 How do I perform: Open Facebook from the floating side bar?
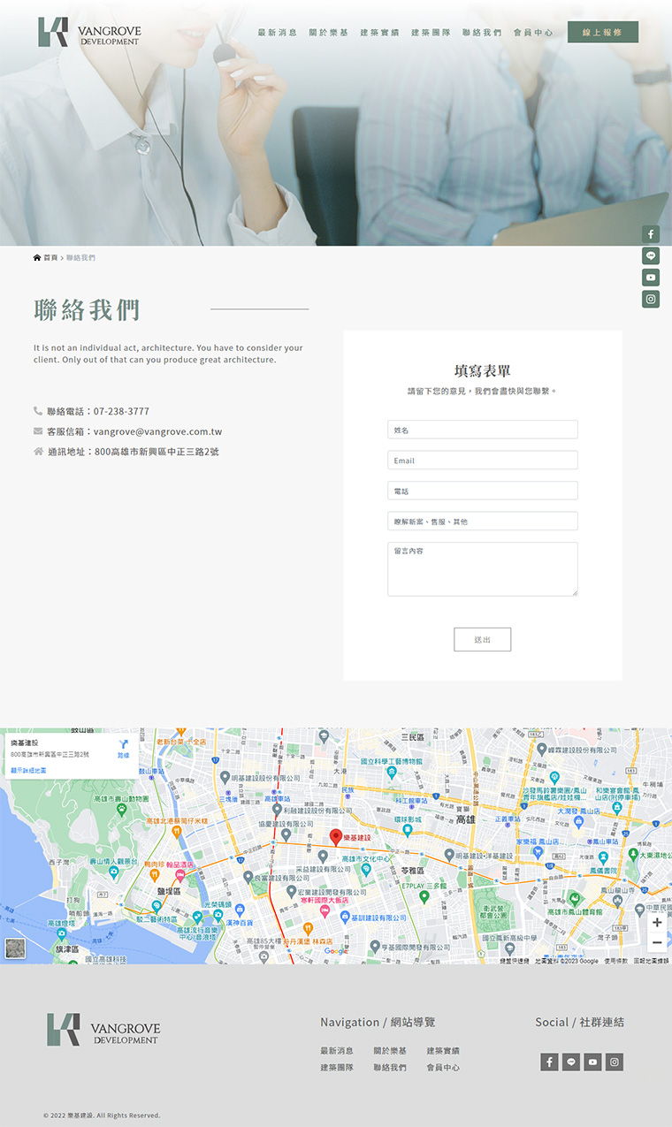click(651, 234)
